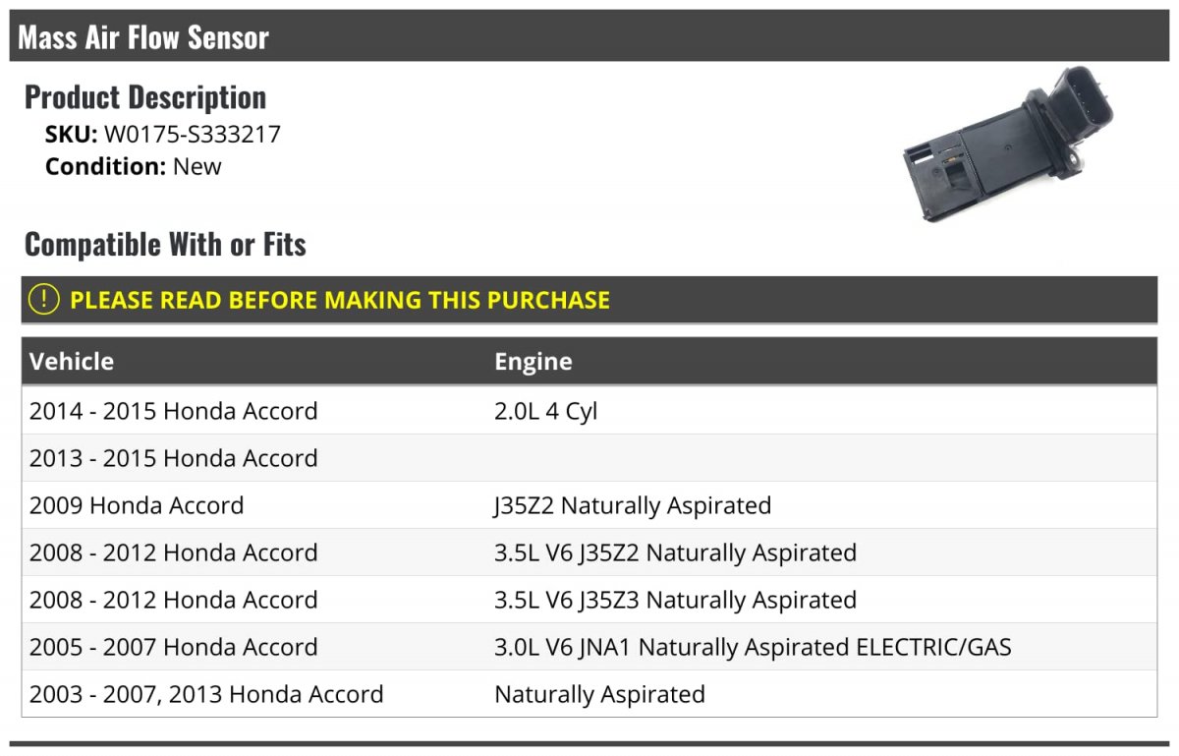Select the 2013 - 2015 Honda Accord row
The image size is (1179, 756).
point(589,458)
